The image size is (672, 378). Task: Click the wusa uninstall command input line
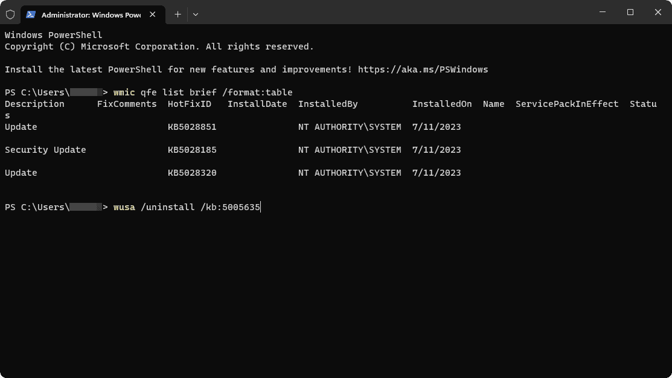pos(187,207)
